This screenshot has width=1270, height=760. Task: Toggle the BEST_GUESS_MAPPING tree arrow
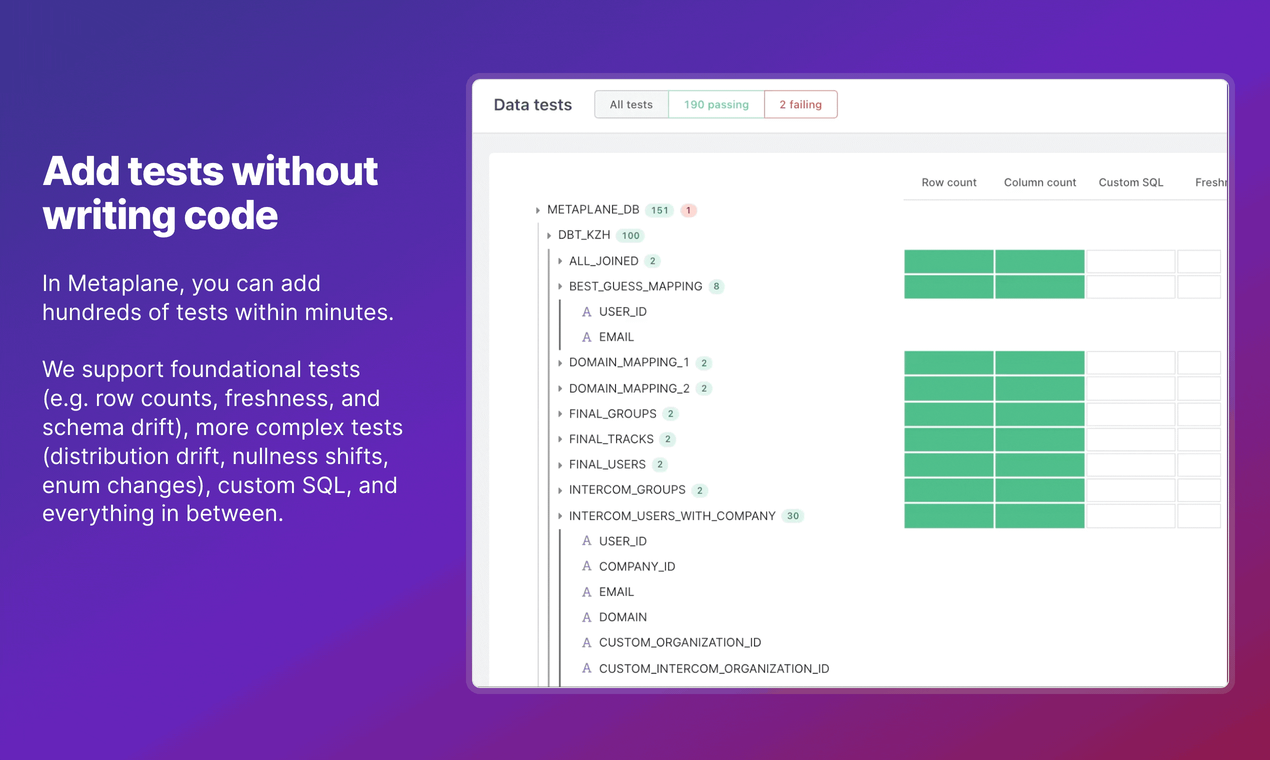pos(560,286)
